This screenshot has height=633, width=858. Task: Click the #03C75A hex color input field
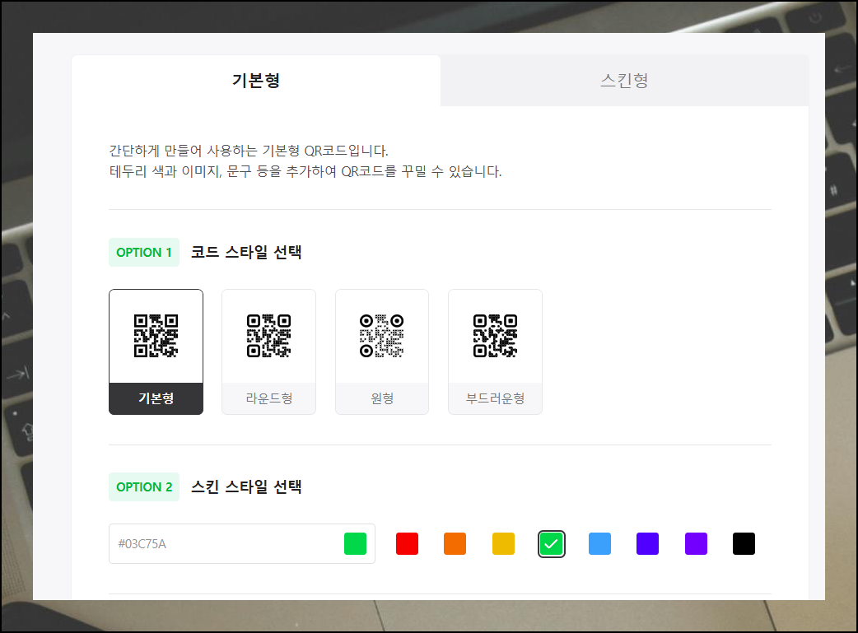point(242,544)
